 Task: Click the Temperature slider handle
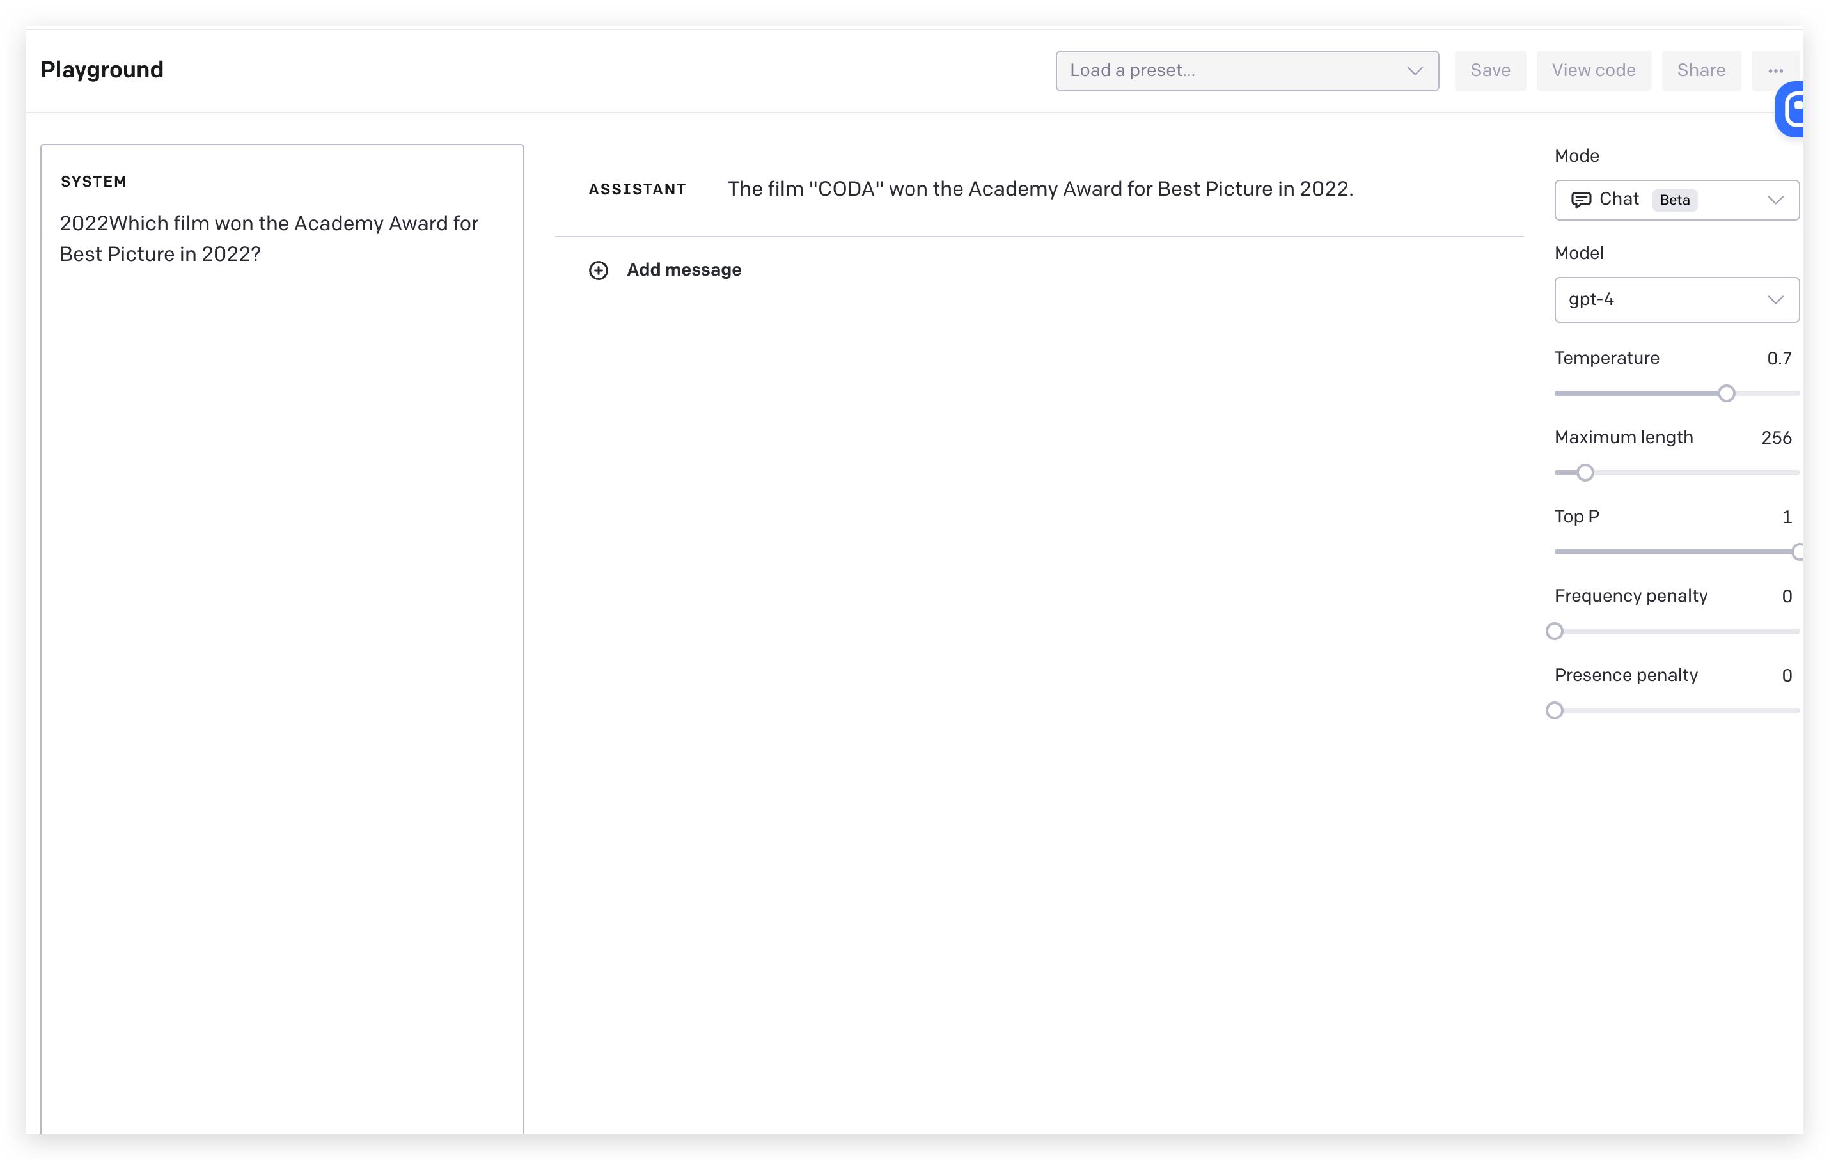(1727, 393)
